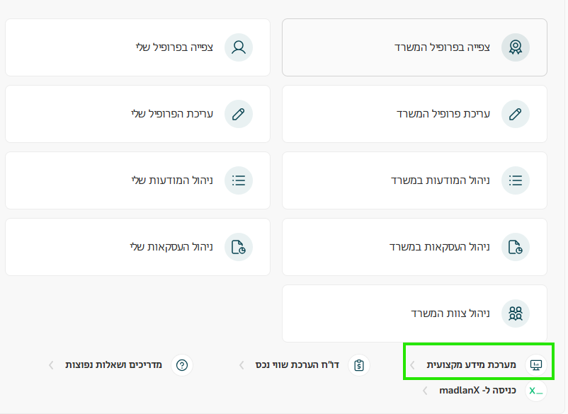Click the property valuation report icon
Viewport: 568px width, 414px height.
(x=359, y=365)
